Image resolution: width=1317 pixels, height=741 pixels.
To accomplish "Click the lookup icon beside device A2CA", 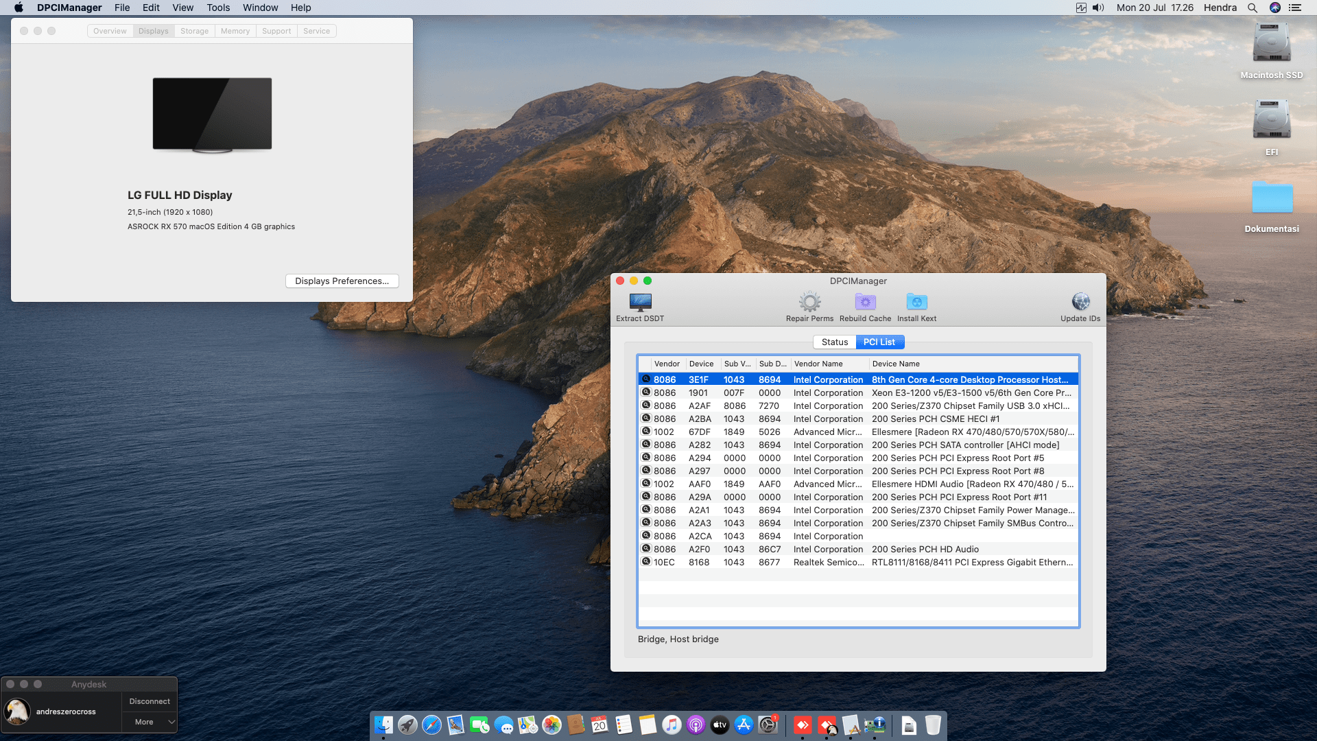I will point(645,535).
